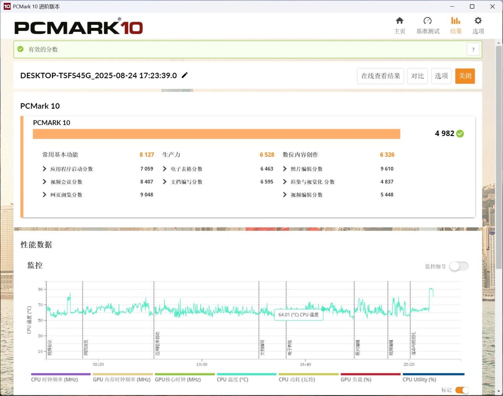
Task: Open the 选项 gear icon
Action: [478, 20]
